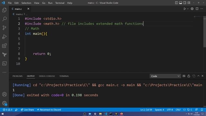The width and height of the screenshot is (206, 116).
Task: Show additional views via ellipsis in activity bar
Action: pos(4,72)
